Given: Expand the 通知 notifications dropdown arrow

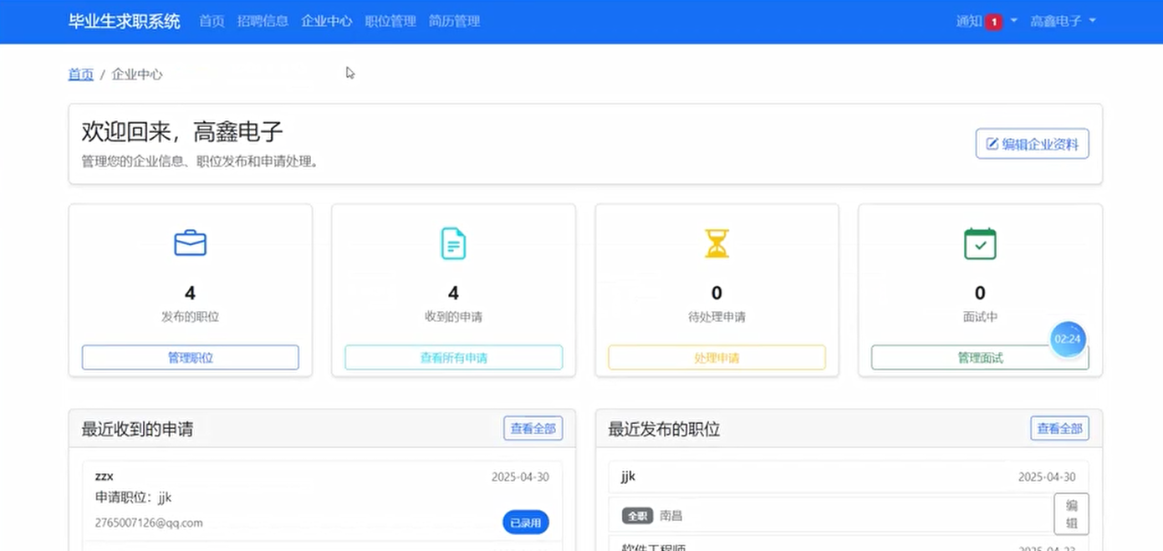Looking at the screenshot, I should click(1013, 21).
